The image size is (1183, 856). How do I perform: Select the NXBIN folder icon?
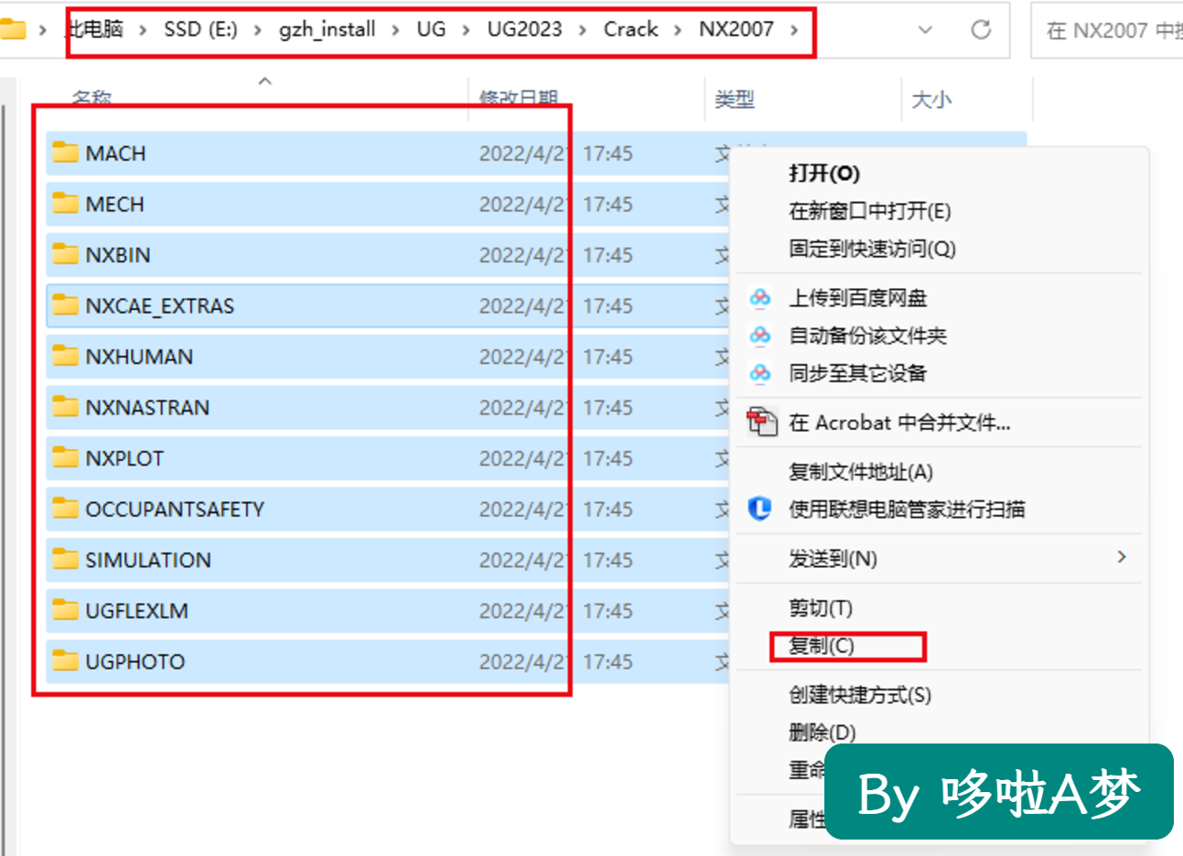point(65,254)
